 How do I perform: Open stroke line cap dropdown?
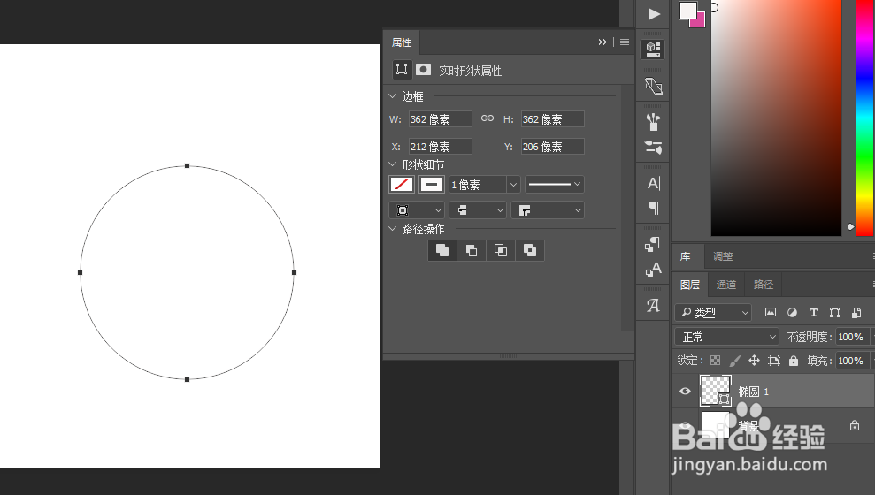478,210
